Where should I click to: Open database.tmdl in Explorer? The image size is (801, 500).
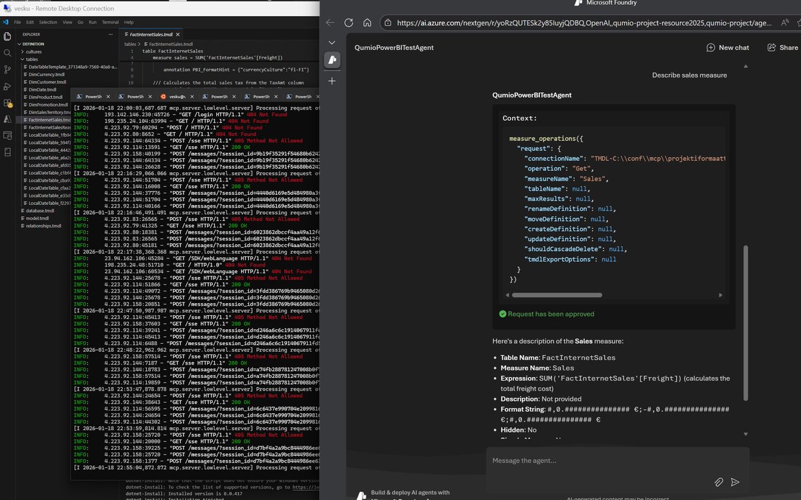39,210
